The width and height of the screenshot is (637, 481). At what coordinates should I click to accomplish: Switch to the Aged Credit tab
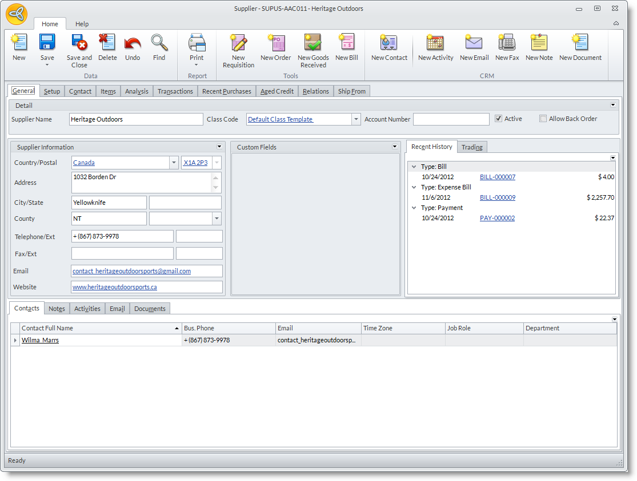pos(277,91)
